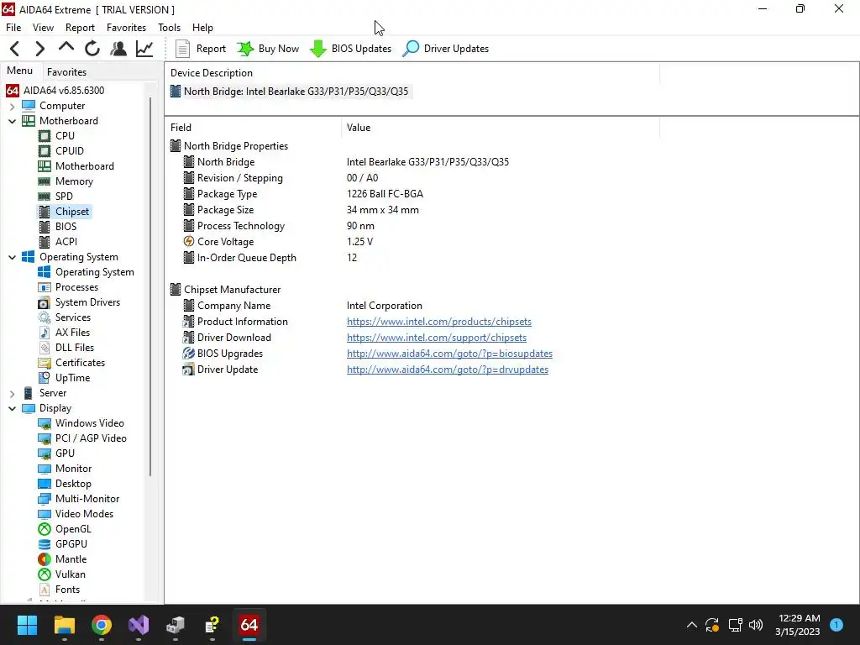
Task: Open the Help menu
Action: [x=202, y=28]
